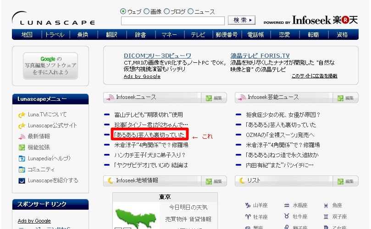Click the Google 写真編集ソフトウェア ad banner
The image size is (371, 229).
pos(50,65)
